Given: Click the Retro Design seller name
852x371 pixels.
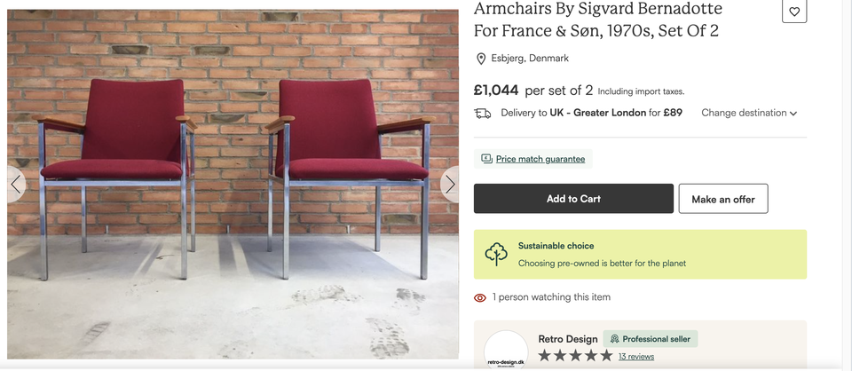Looking at the screenshot, I should pyautogui.click(x=568, y=339).
